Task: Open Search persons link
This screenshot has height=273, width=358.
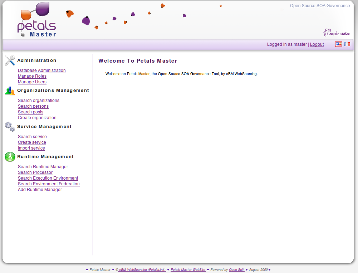Action: tap(33, 106)
